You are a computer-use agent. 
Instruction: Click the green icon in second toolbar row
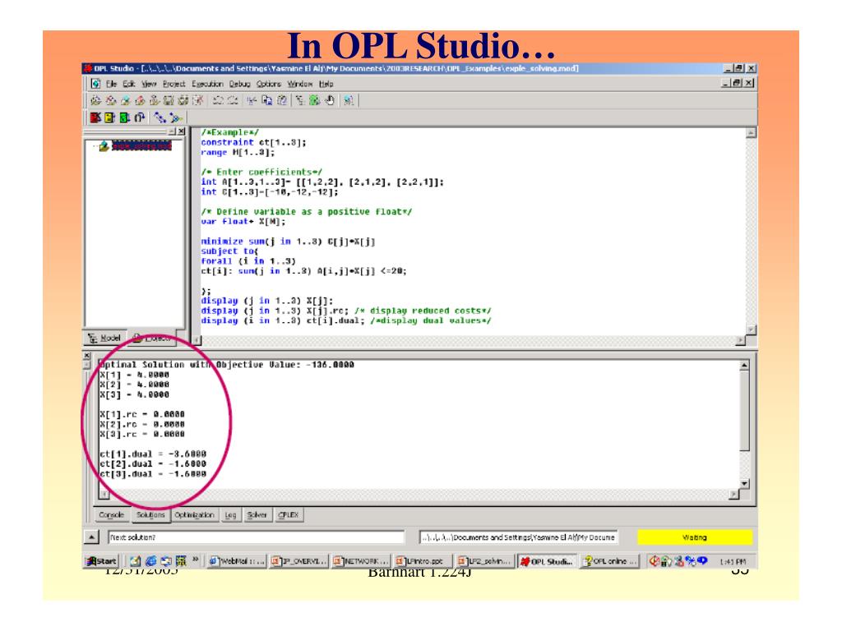[125, 117]
